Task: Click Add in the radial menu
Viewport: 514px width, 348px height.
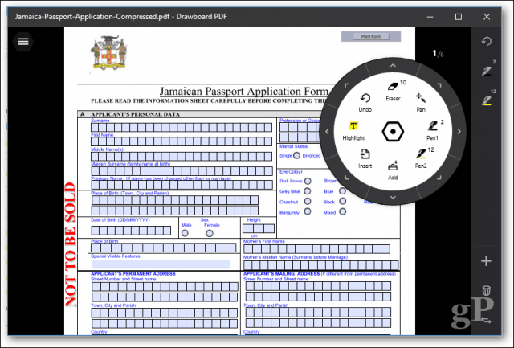Action: [x=393, y=170]
